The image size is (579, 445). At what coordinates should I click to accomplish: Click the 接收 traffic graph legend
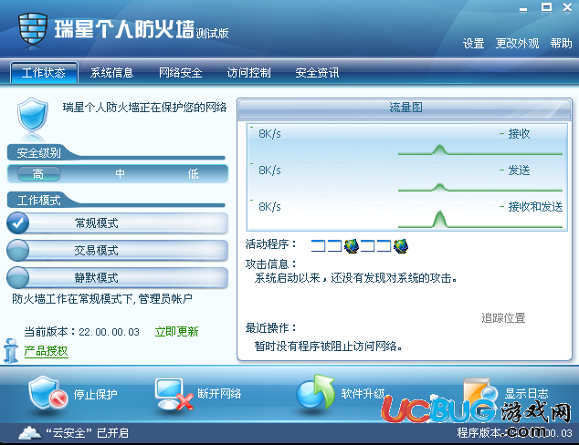(515, 134)
